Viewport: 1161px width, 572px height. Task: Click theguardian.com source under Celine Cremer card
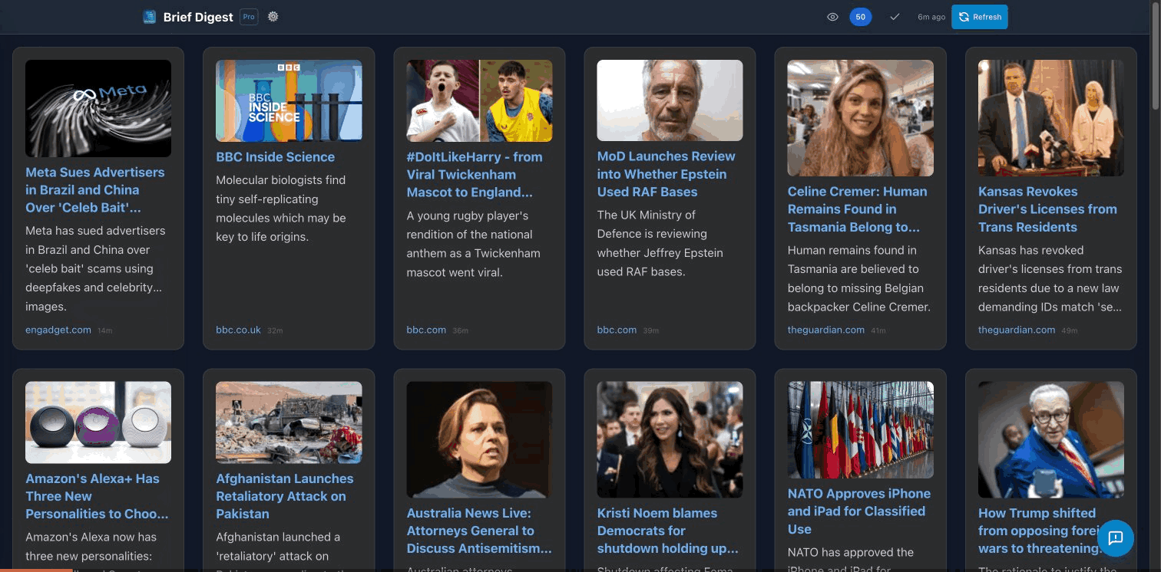pyautogui.click(x=826, y=330)
